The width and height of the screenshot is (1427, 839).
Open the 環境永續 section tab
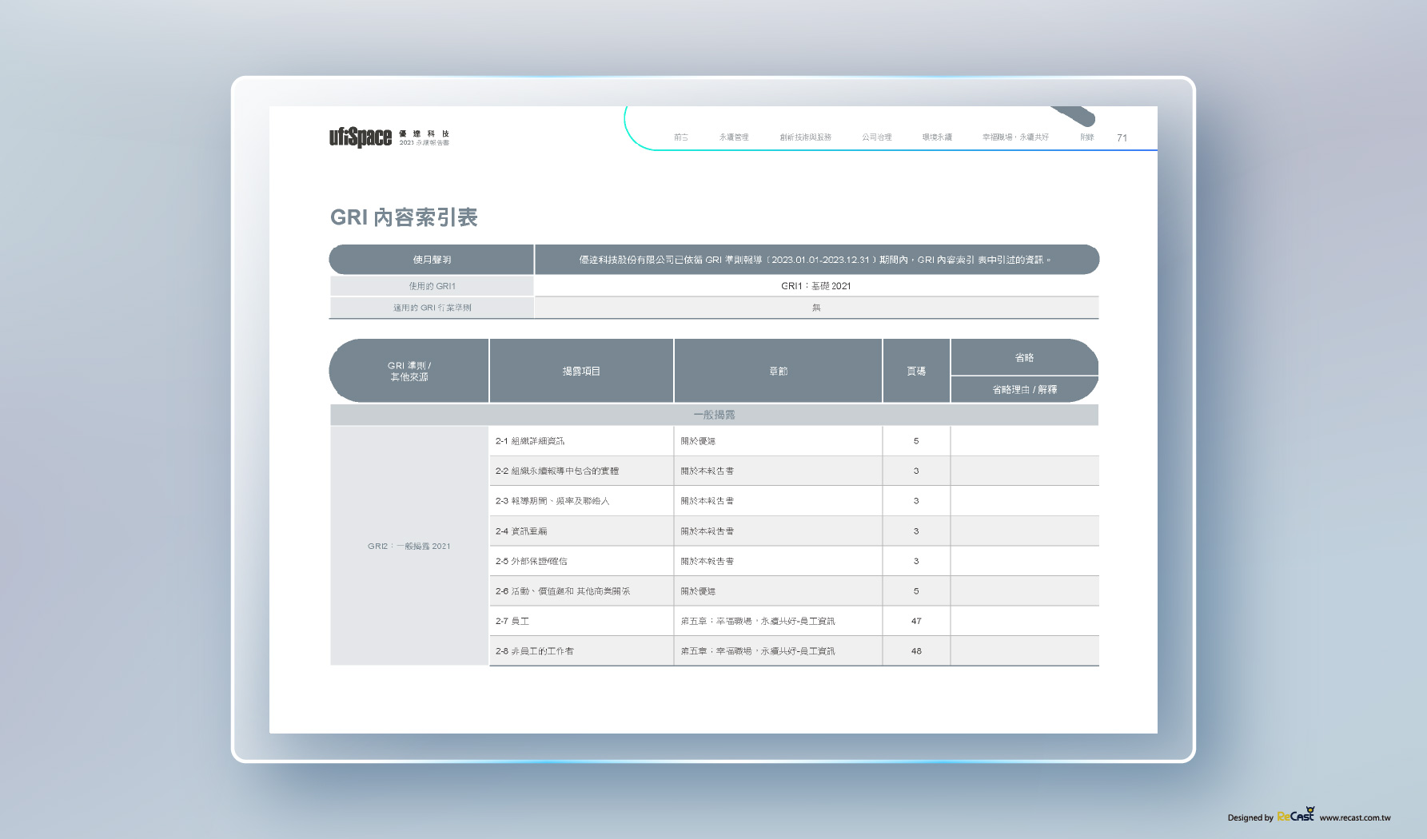pos(937,137)
